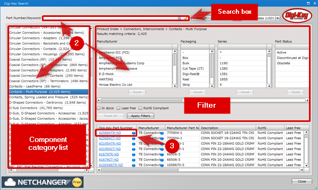The image size is (318, 190).
Task: Select the Cut Tape (CT) packaging option
Action: pos(195,69)
